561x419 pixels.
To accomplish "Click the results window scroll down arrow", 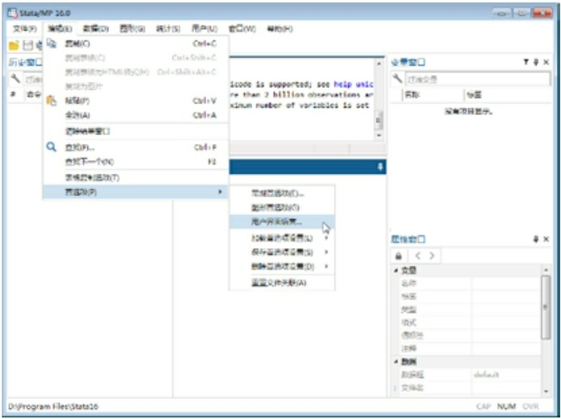I will pos(379,135).
